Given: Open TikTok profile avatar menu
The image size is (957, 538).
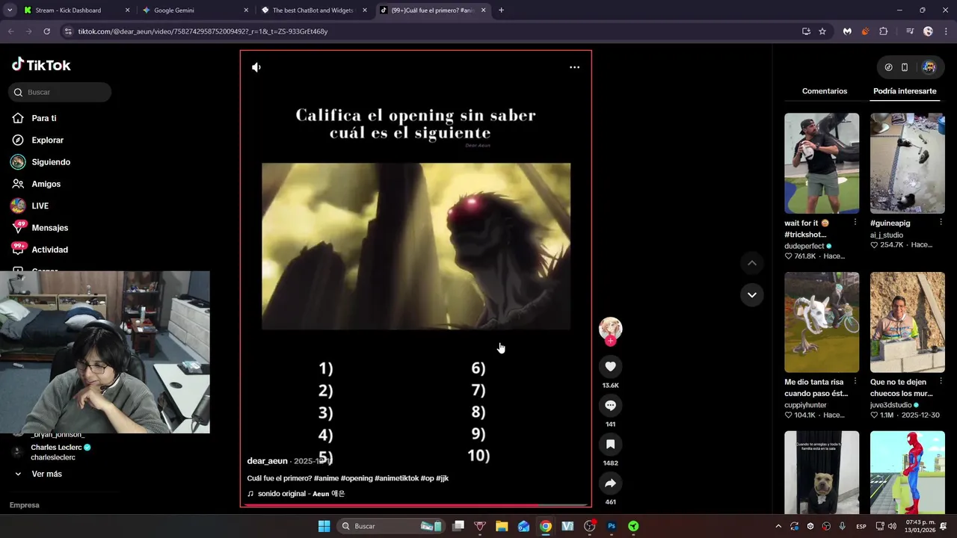Looking at the screenshot, I should (929, 67).
